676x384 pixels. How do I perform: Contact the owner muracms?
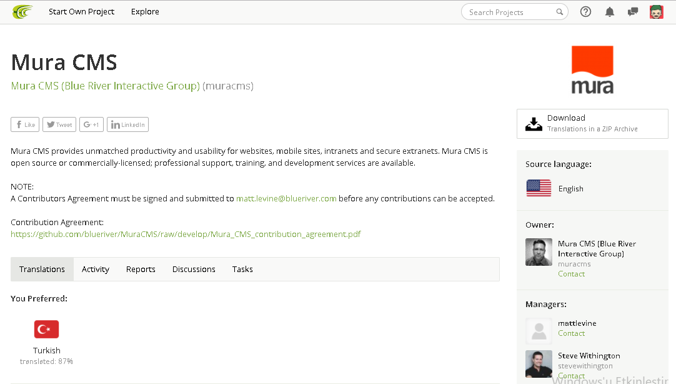click(571, 274)
